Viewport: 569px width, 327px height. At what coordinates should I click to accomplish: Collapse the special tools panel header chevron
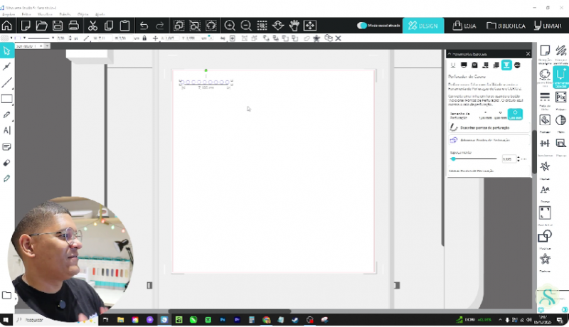click(450, 53)
